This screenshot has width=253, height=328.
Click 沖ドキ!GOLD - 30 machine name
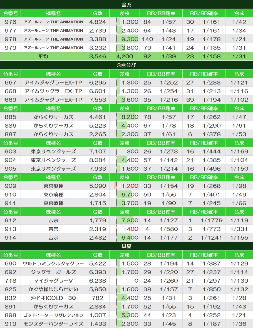tap(53, 298)
